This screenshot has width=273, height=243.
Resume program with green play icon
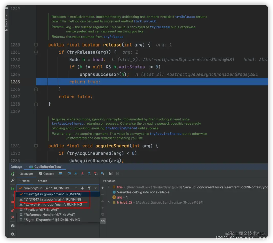click(13, 189)
